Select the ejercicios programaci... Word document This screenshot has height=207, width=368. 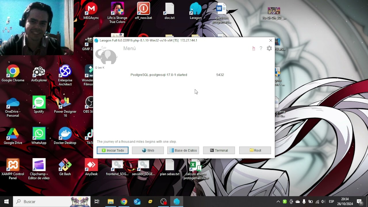click(222, 13)
